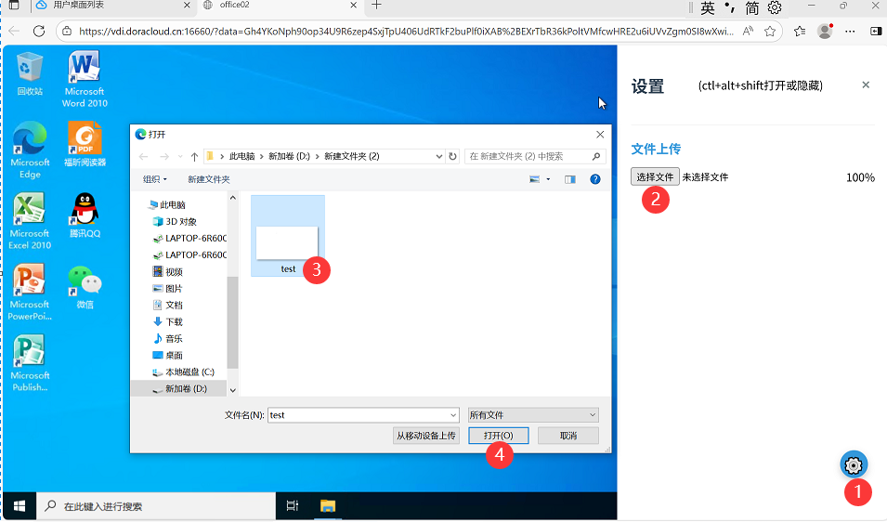Click the Windows taskbar search box
Screen dimensions: 887x522
[158, 506]
